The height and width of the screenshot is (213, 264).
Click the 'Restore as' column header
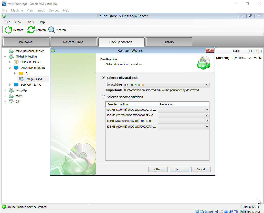point(184,104)
